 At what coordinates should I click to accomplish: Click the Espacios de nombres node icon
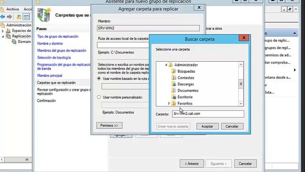pyautogui.click(x=8, y=31)
